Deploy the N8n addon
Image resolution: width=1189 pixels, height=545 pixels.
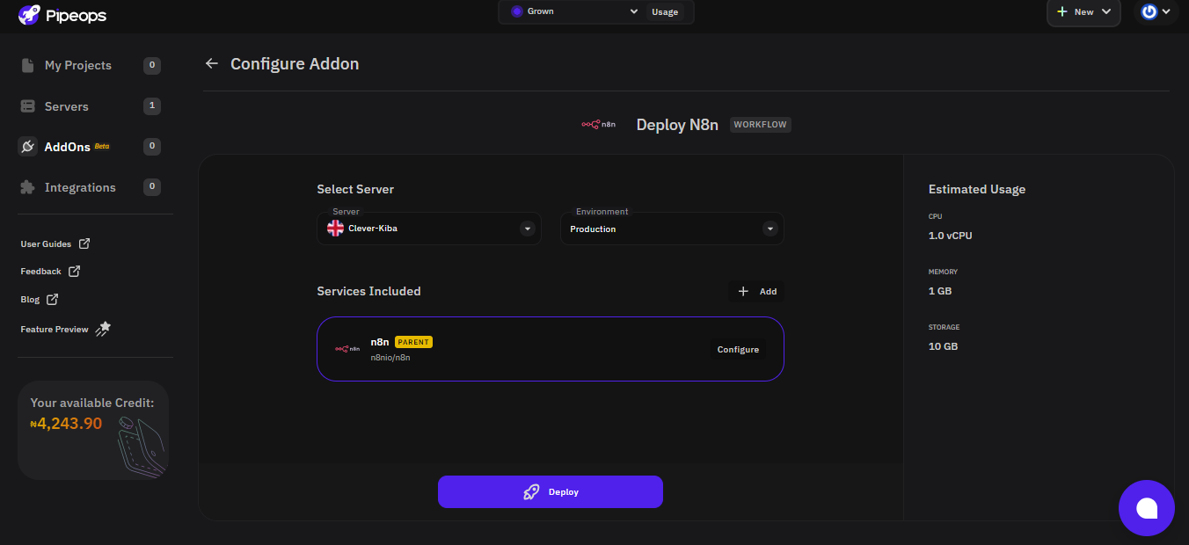click(551, 492)
